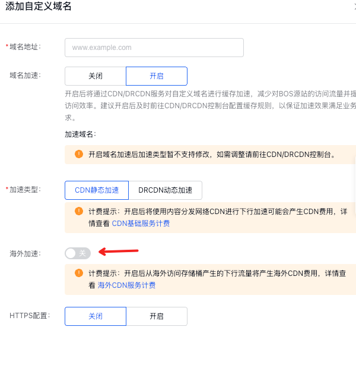The height and width of the screenshot is (377, 356).
Task: Select 关闭 for 域名加速
Action: tap(96, 76)
